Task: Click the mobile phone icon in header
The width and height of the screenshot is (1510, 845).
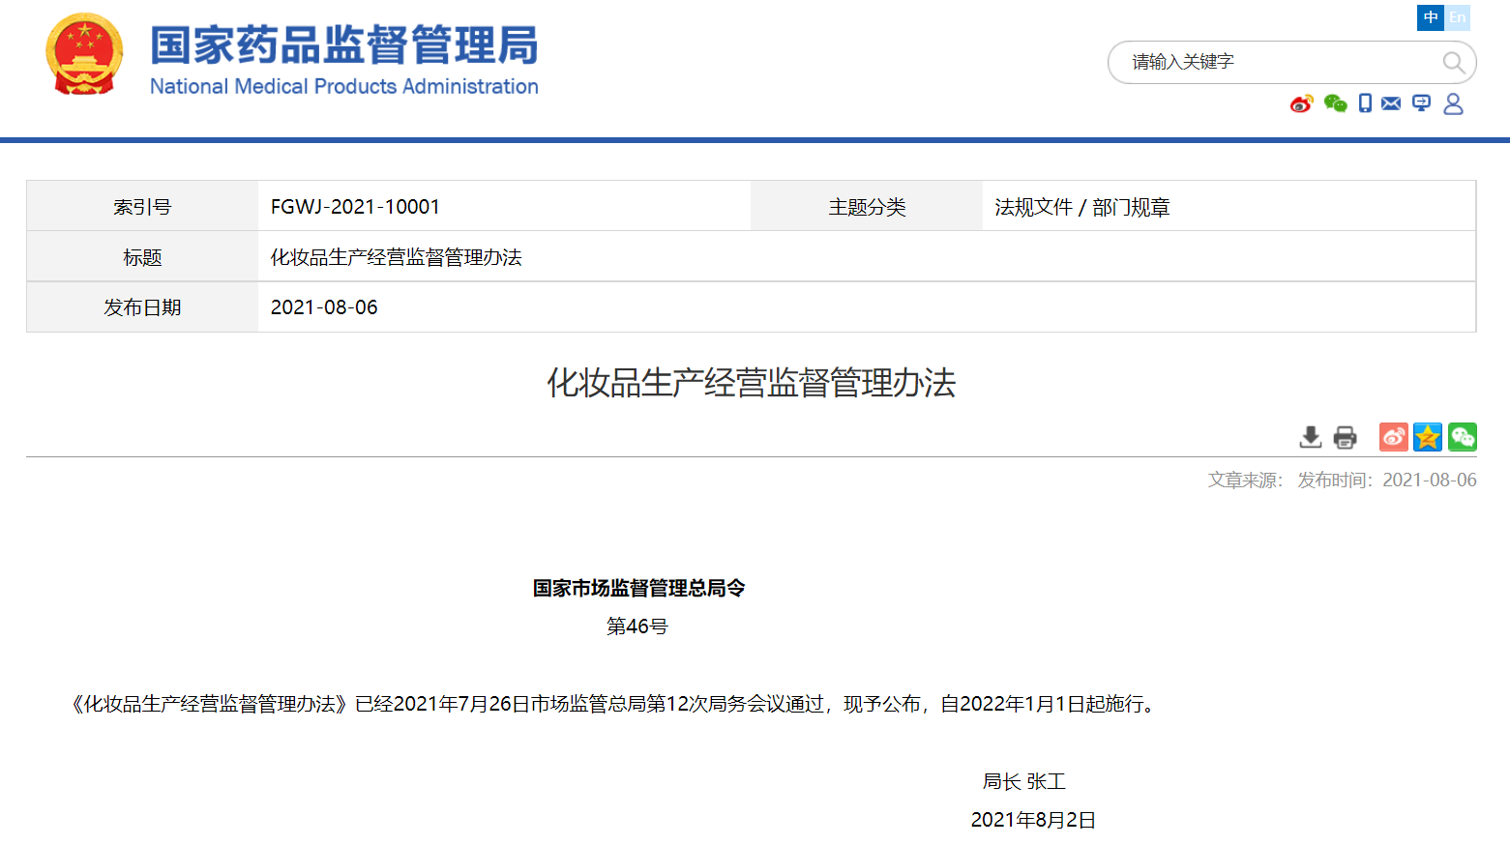Action: [x=1365, y=103]
